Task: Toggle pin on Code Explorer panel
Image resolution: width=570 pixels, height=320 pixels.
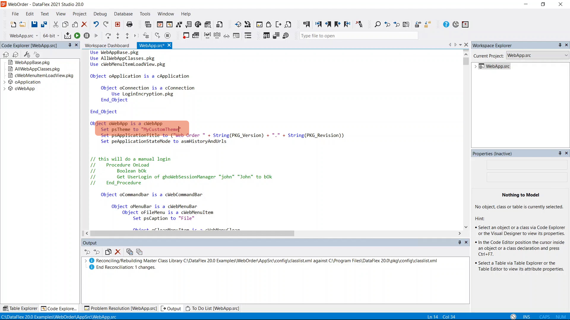Action: [x=70, y=45]
